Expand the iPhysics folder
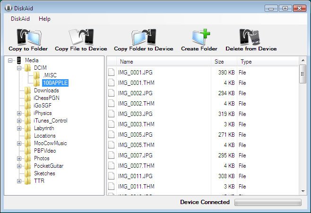Screen dimensions: 311x213 pos(19,113)
